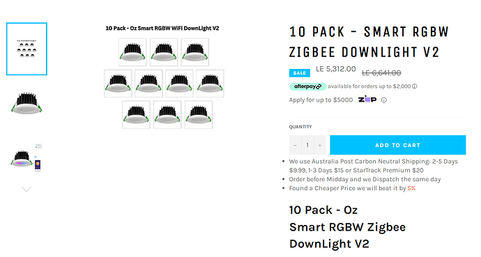Screen dimensions: 481x257
Task: Click the Zip info circle icon
Action: (384, 100)
